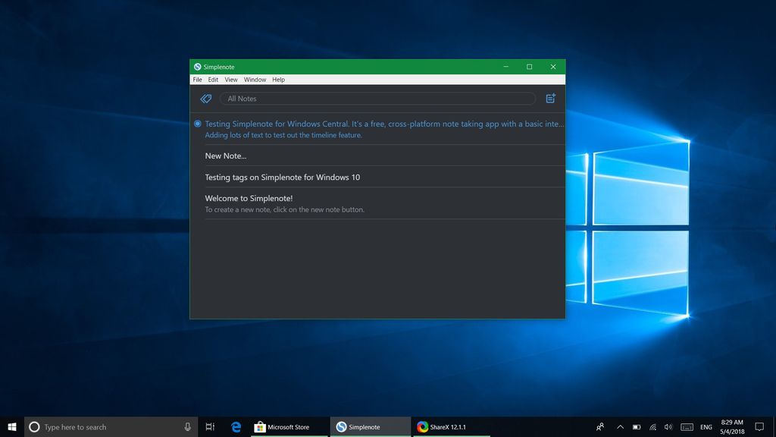Viewport: 776px width, 437px height.
Task: Expand hidden system tray icons
Action: click(620, 426)
